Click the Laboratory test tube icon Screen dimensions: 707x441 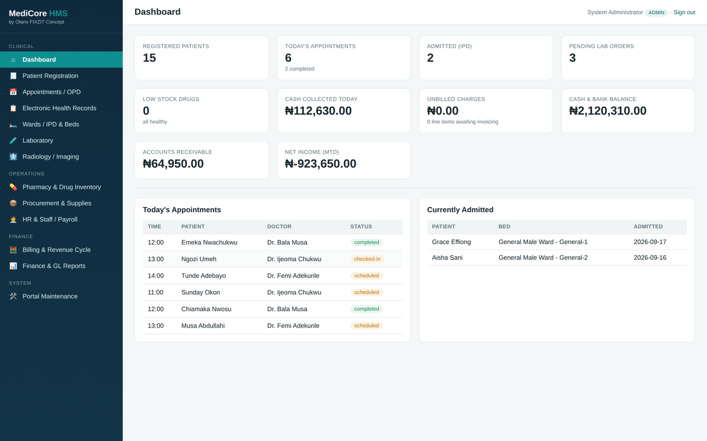pos(13,141)
